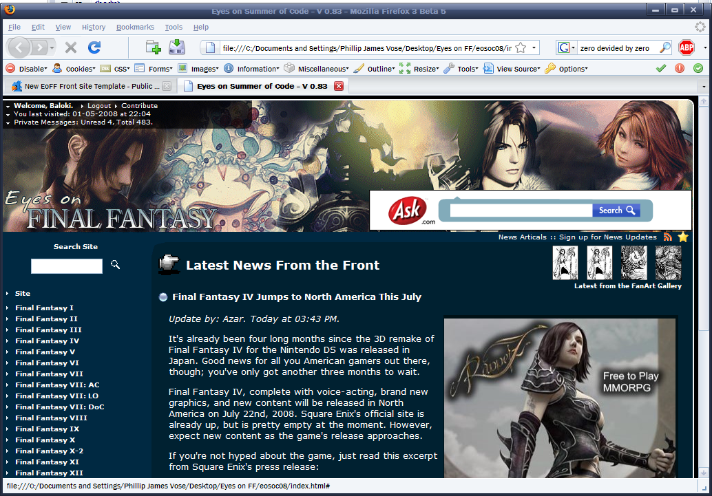
Task: Open the Outline toolbar menu
Action: click(374, 69)
